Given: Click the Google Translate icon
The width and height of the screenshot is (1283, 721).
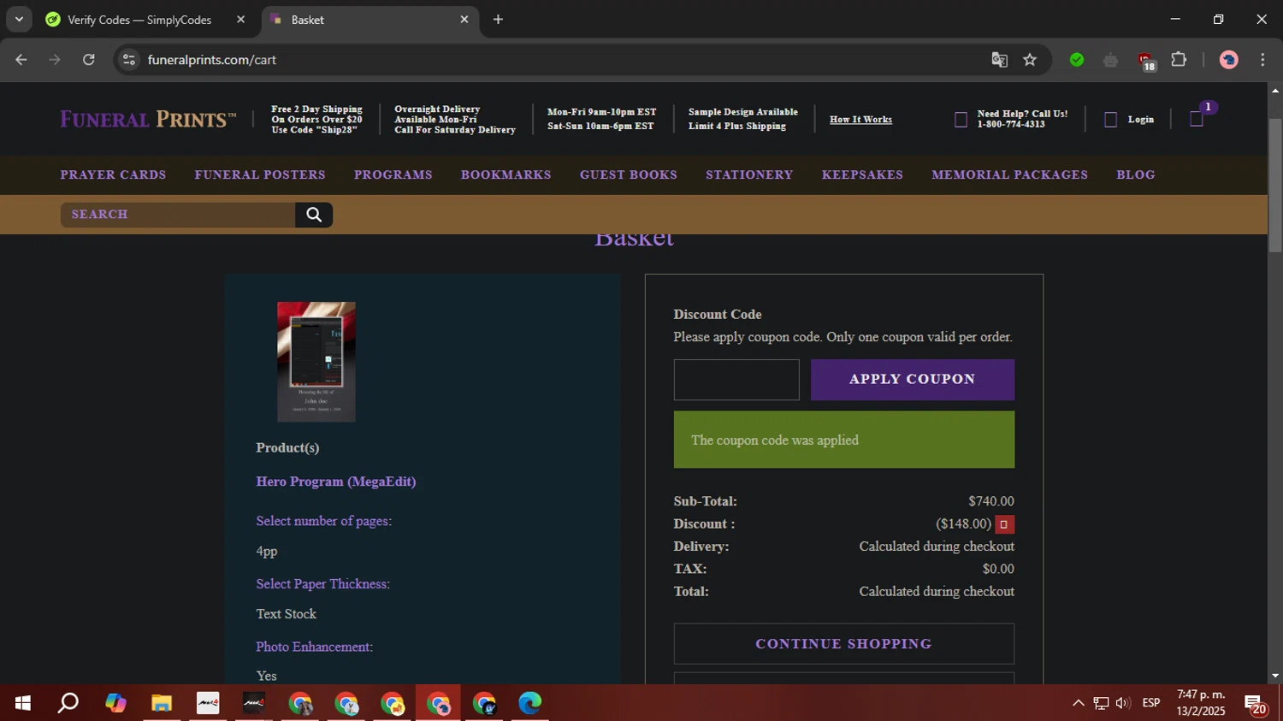Looking at the screenshot, I should coord(999,60).
